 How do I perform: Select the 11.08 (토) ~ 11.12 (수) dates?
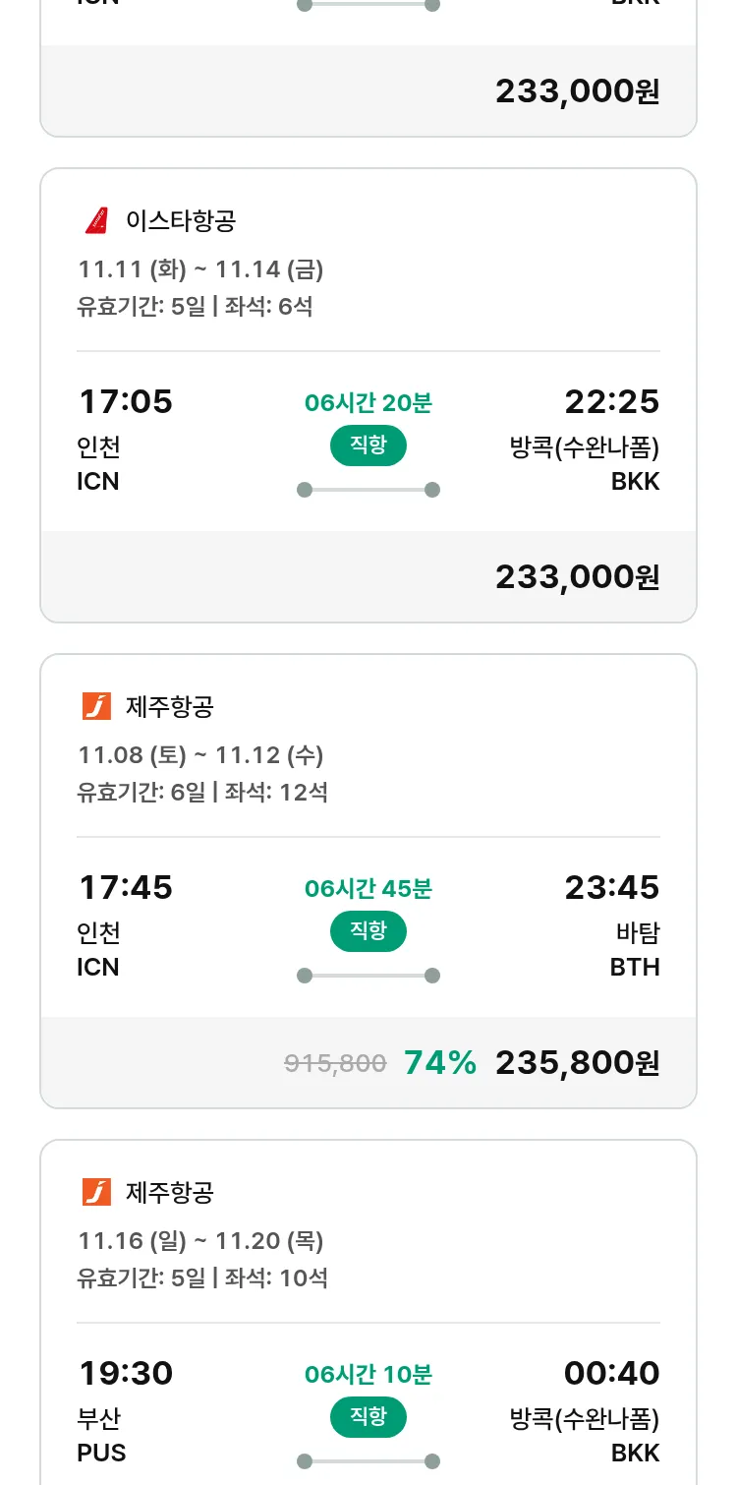[x=200, y=755]
